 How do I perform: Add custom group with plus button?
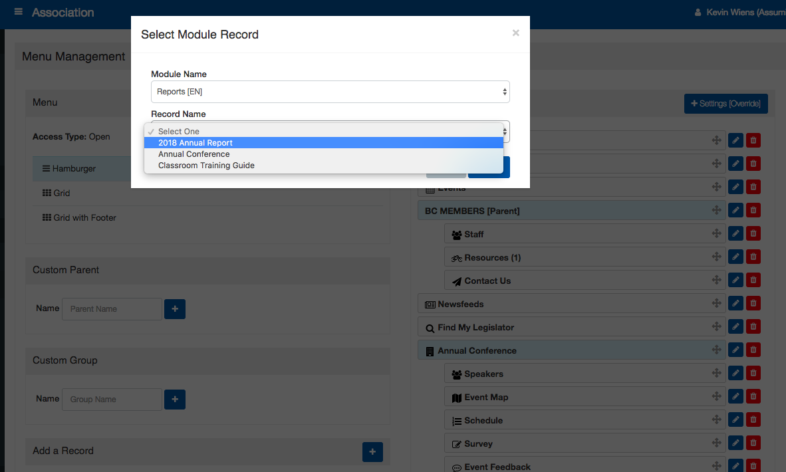click(x=175, y=400)
